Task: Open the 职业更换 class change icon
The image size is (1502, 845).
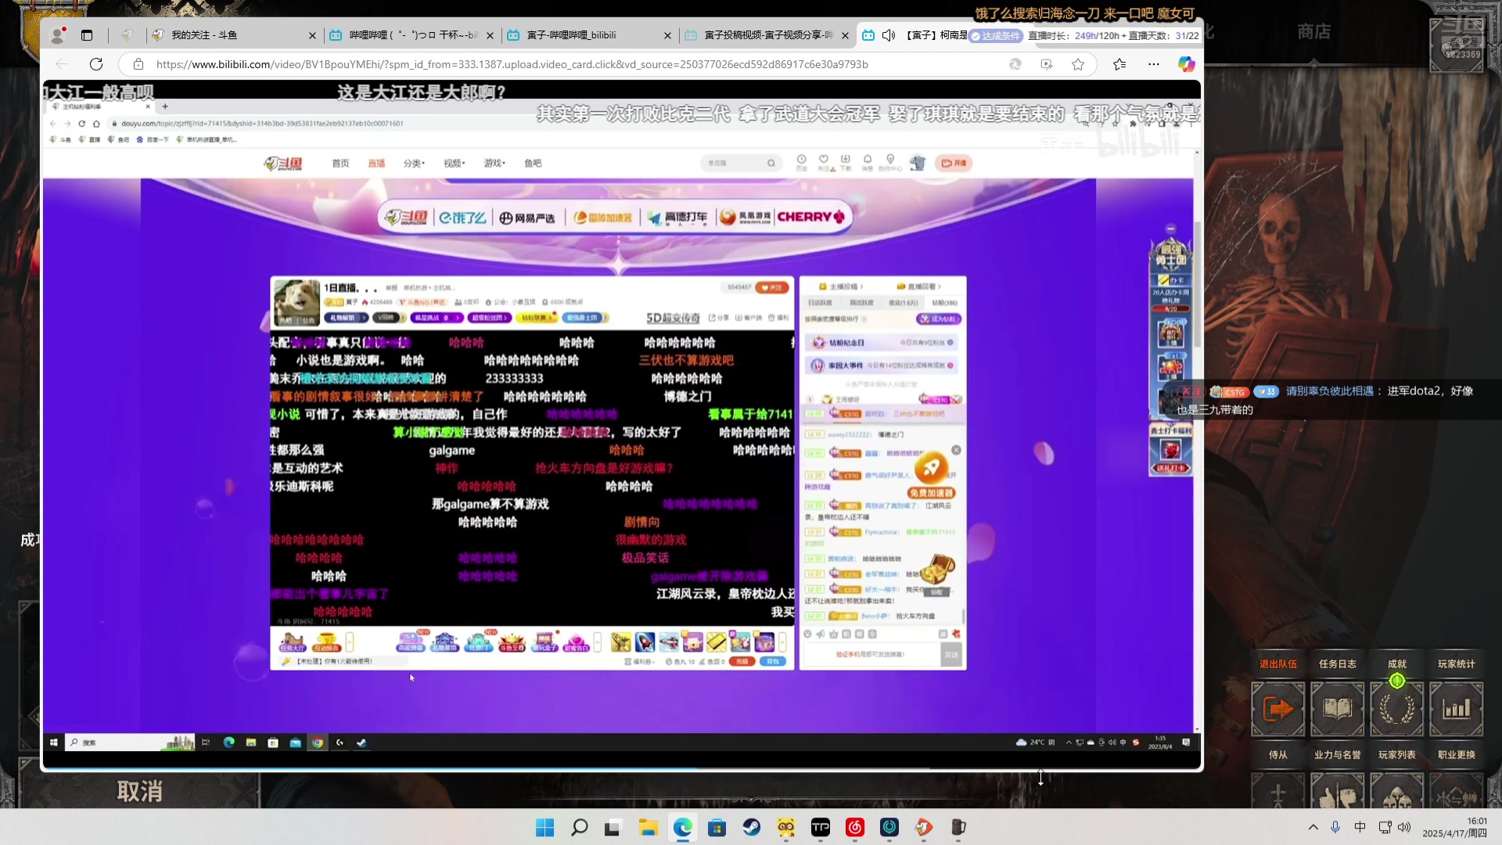Action: tap(1456, 792)
